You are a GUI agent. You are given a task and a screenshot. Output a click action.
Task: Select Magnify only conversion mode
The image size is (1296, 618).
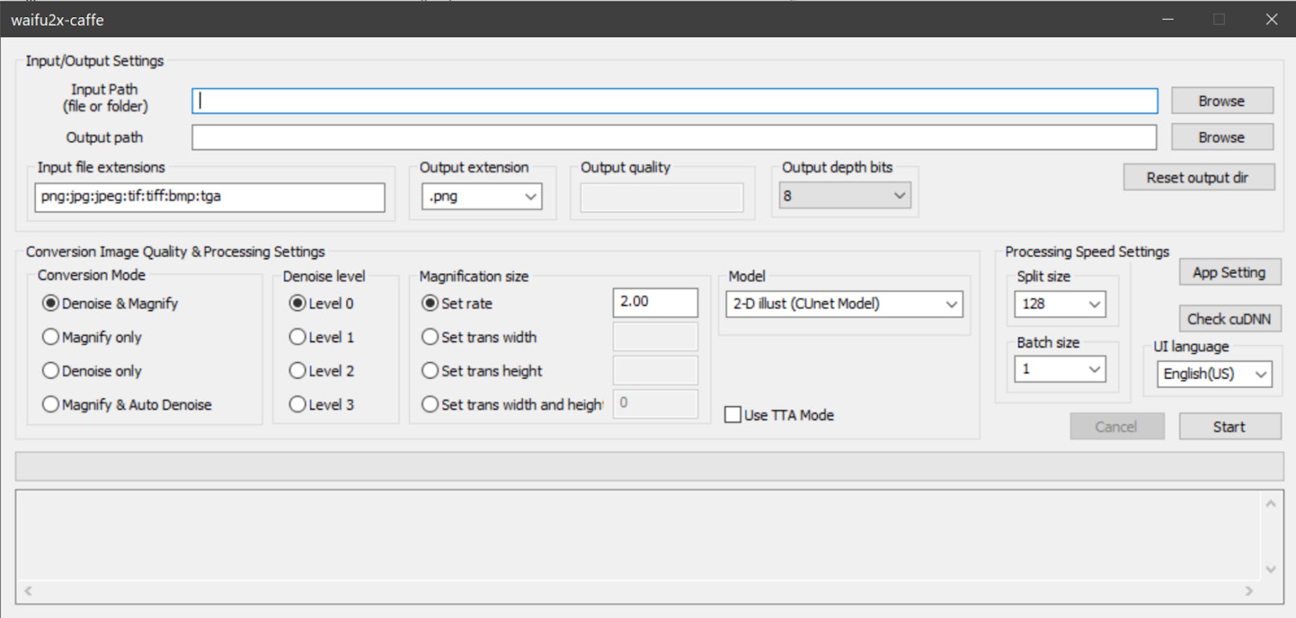point(92,337)
